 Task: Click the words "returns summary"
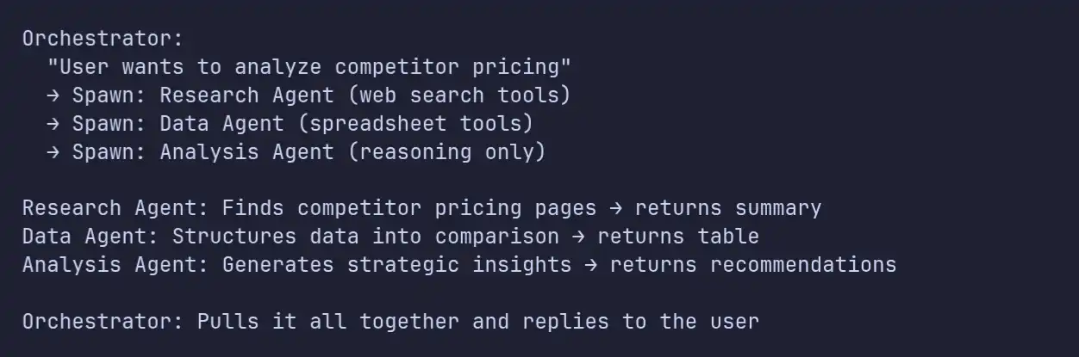pos(727,208)
